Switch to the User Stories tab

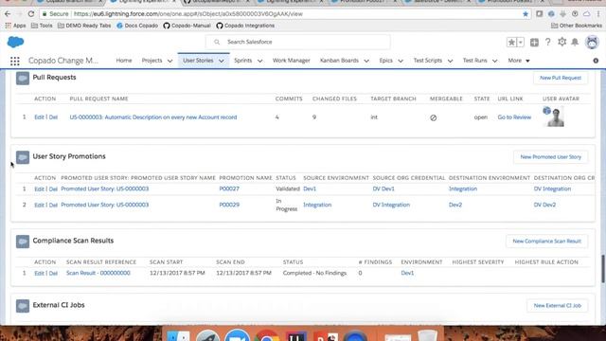[198, 61]
